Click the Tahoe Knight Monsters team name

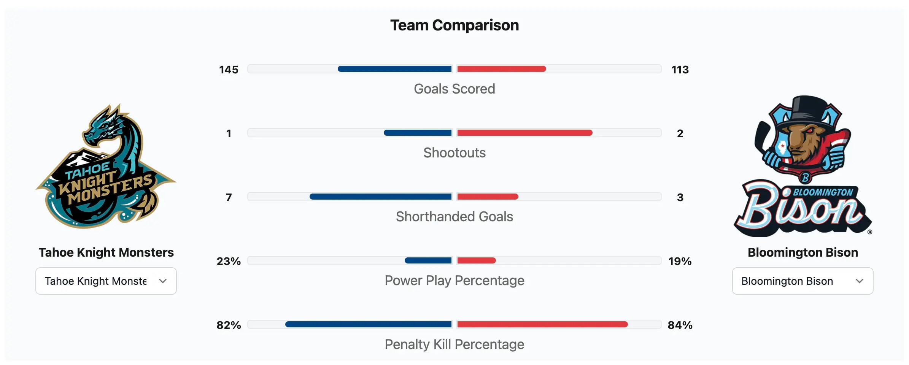coord(106,252)
